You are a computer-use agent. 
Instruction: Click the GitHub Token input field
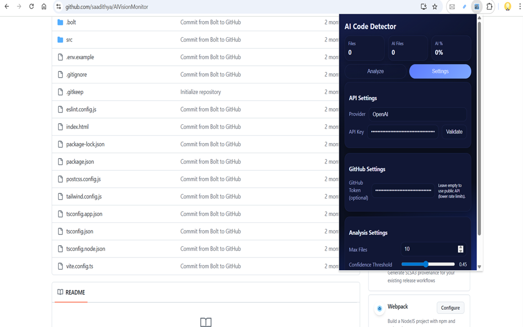[x=403, y=190]
